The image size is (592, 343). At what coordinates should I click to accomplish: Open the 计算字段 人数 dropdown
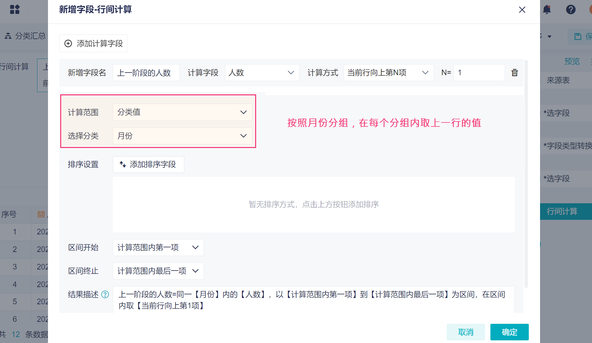(x=262, y=73)
